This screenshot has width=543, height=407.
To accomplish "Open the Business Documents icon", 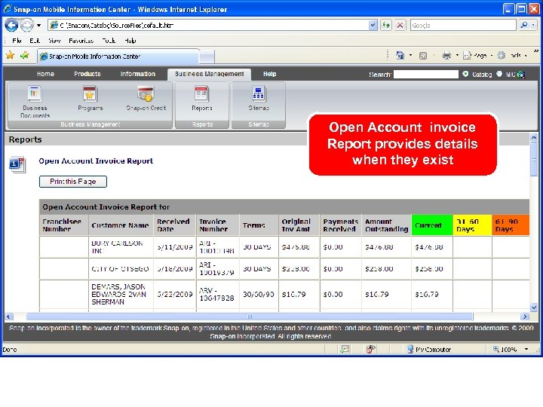I will click(35, 93).
